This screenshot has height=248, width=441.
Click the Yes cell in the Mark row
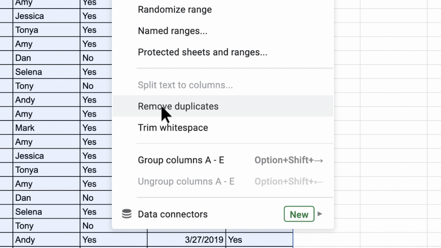(x=96, y=128)
